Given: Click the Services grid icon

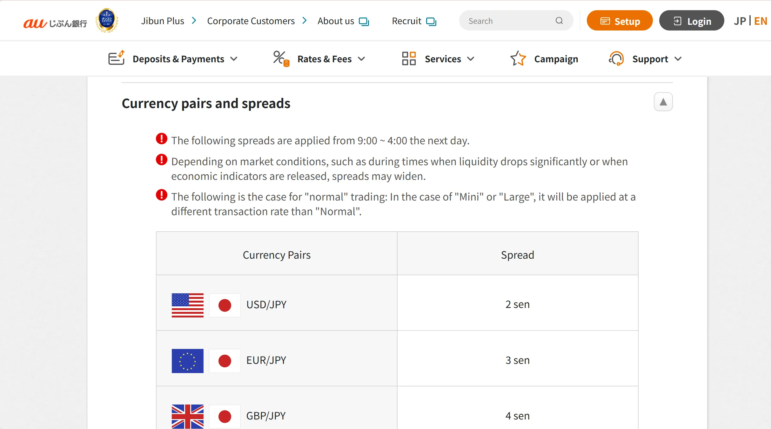Looking at the screenshot, I should click(409, 58).
